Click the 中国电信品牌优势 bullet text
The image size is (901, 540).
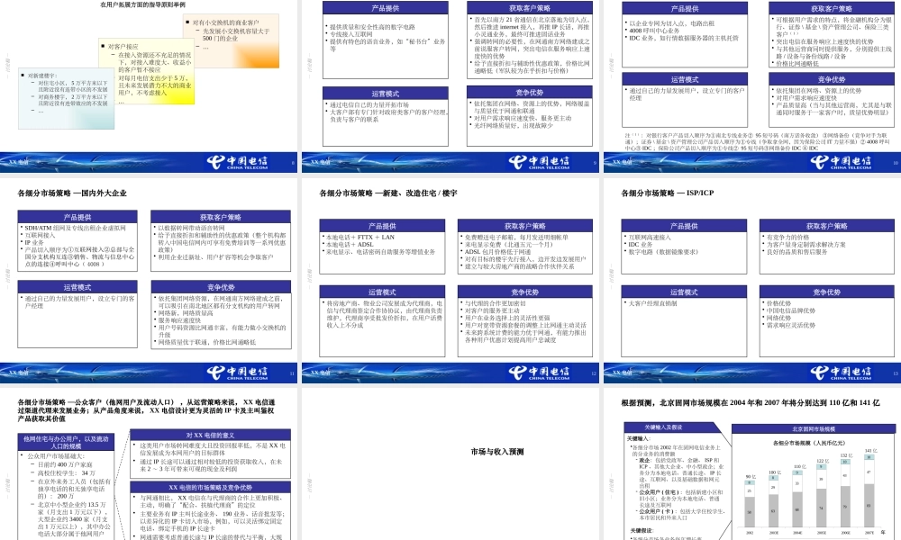click(x=791, y=310)
